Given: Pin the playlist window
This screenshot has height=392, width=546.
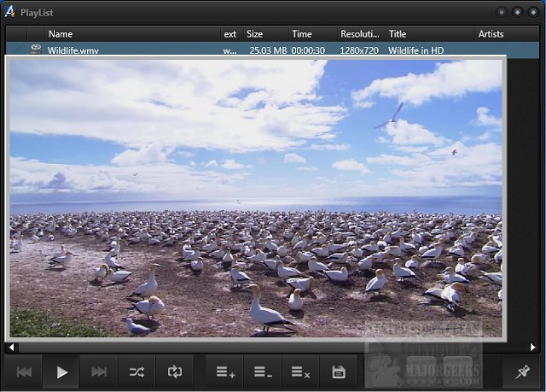Looking at the screenshot, I should coord(521,372).
